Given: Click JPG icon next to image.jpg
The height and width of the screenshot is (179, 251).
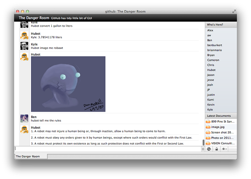Looking at the screenshot, I should (x=208, y=127).
